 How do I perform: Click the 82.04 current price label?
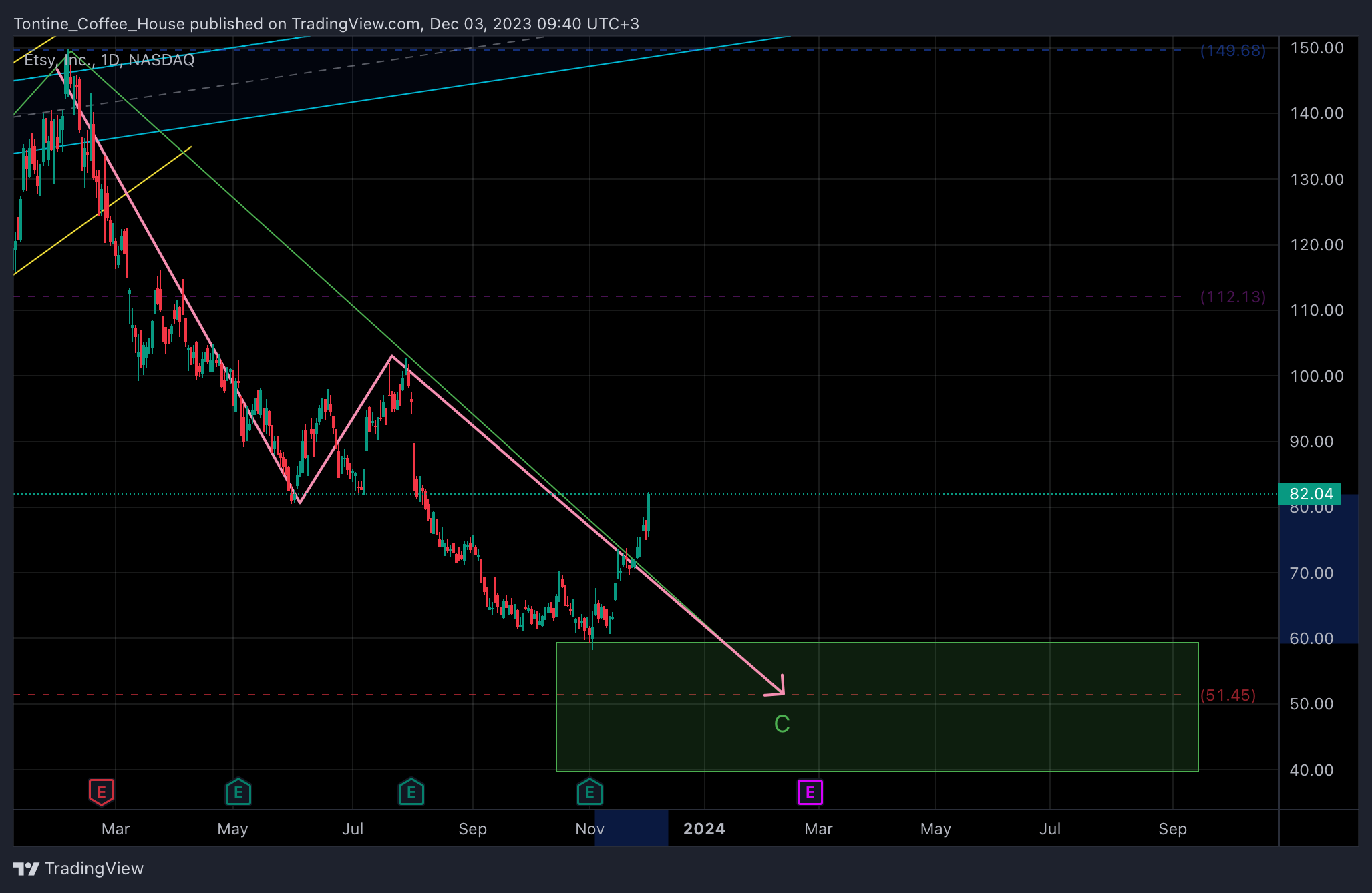(x=1310, y=494)
